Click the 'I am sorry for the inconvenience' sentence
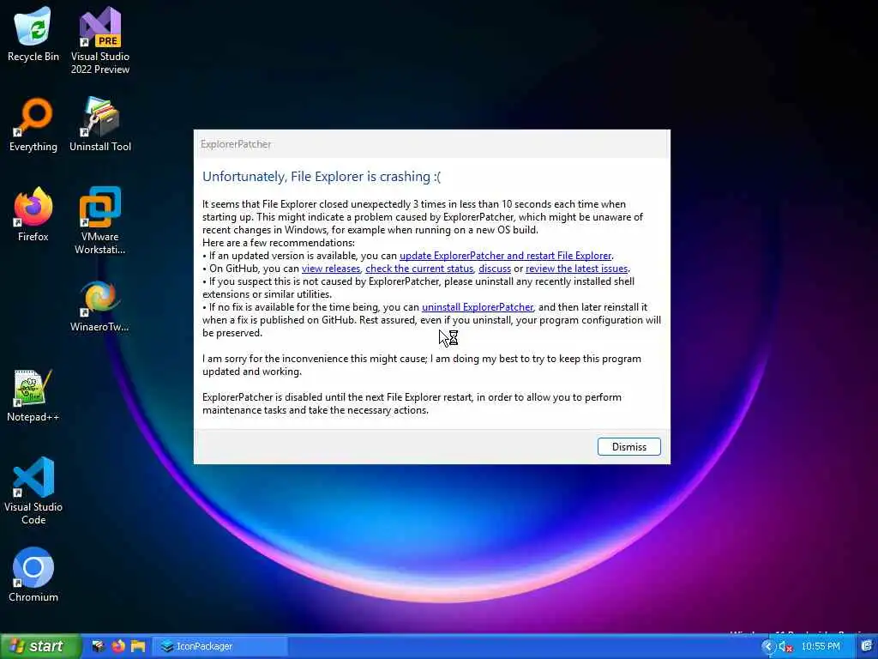The width and height of the screenshot is (878, 659). click(x=422, y=365)
